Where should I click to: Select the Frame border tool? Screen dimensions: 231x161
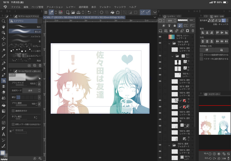[x=3, y=123]
